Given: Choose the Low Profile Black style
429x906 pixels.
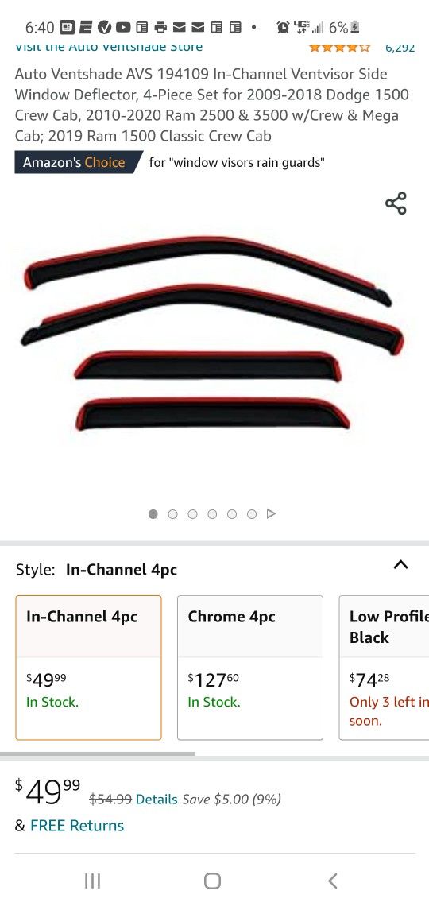Looking at the screenshot, I should (384, 668).
